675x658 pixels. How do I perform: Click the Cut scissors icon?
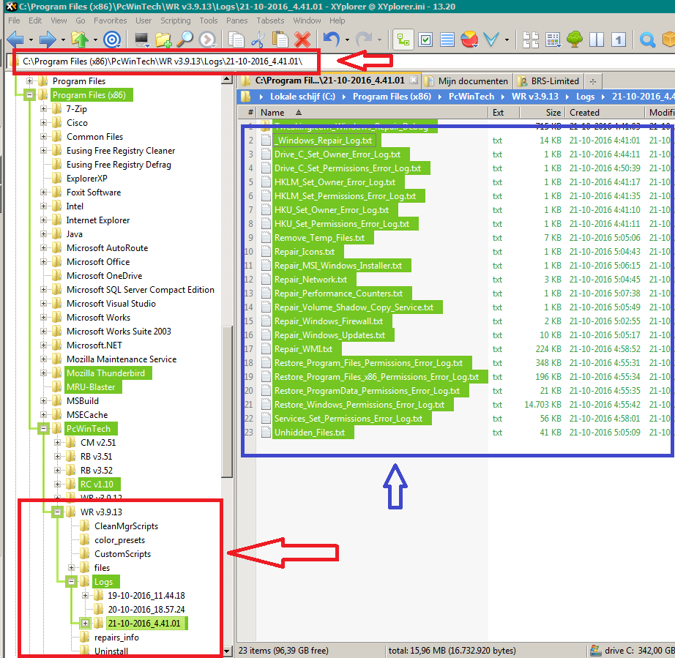coord(258,40)
